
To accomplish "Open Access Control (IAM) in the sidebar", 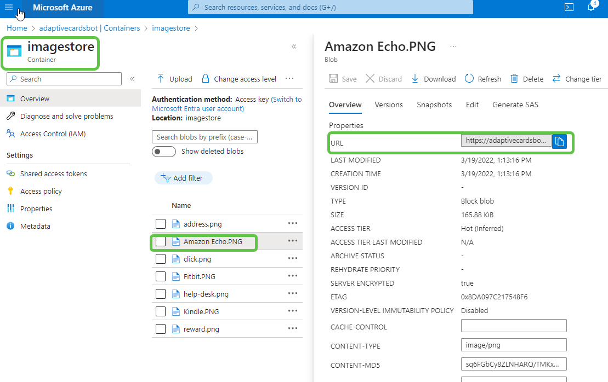I will click(x=53, y=134).
